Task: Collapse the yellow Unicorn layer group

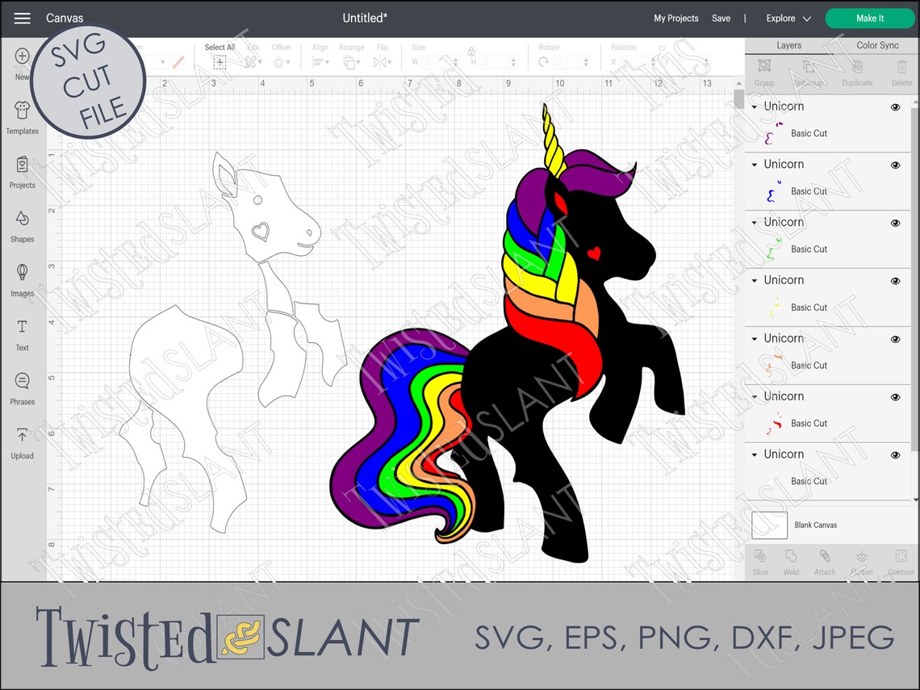Action: tap(755, 281)
